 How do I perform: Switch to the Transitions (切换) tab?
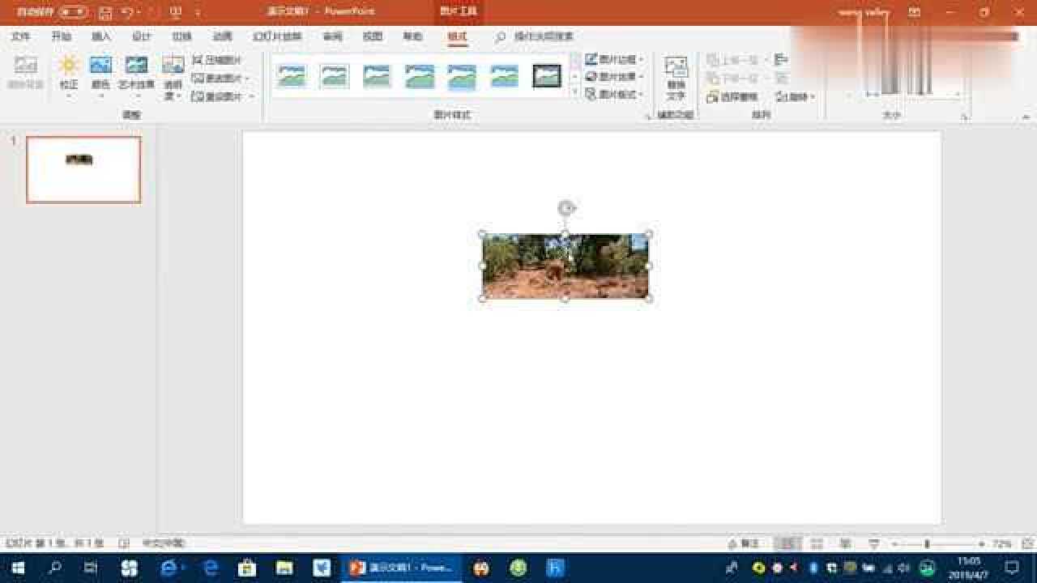tap(181, 36)
